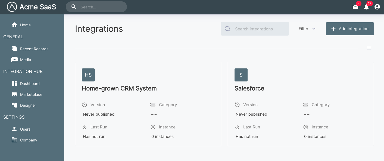Image resolution: width=384 pixels, height=161 pixels.
Task: Focus the top navigation Search bar
Action: (96, 7)
